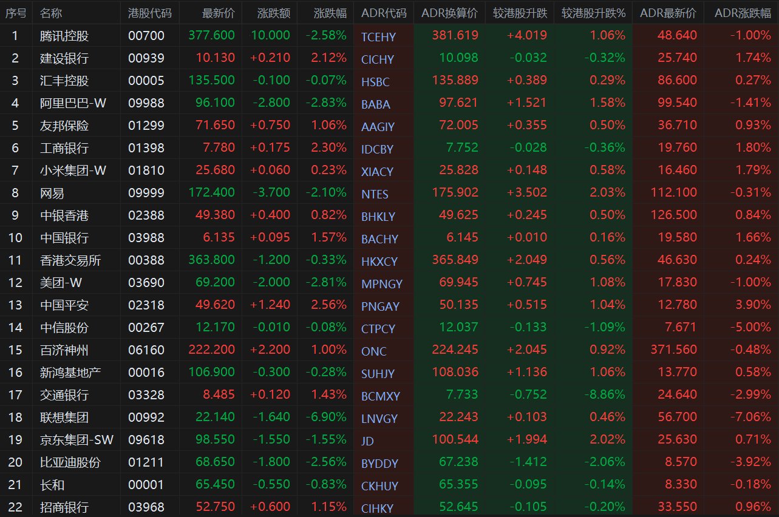Screen dimensions: 779x517
Task: Select the 小米集团-W stock name
Action: pos(73,171)
